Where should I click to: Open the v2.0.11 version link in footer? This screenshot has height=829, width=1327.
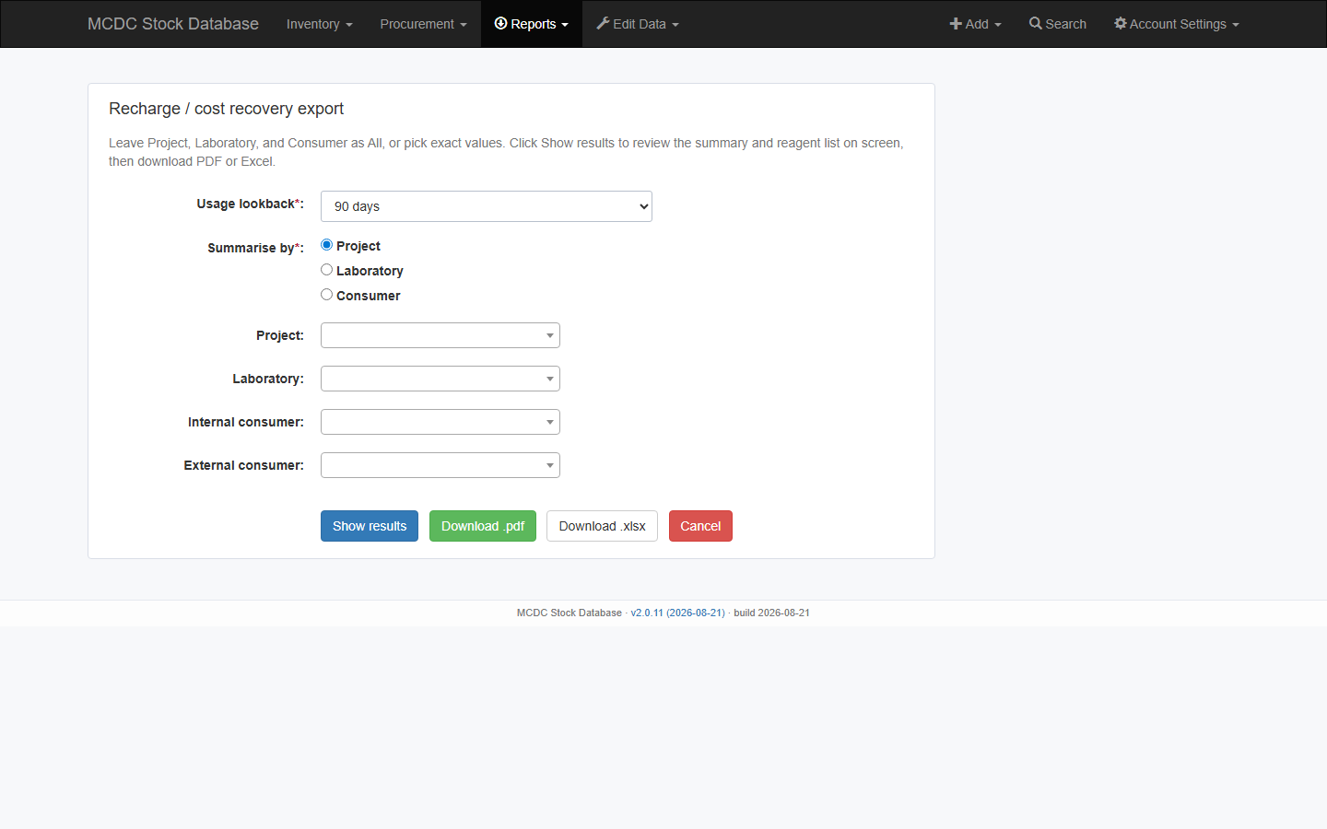[x=677, y=613]
